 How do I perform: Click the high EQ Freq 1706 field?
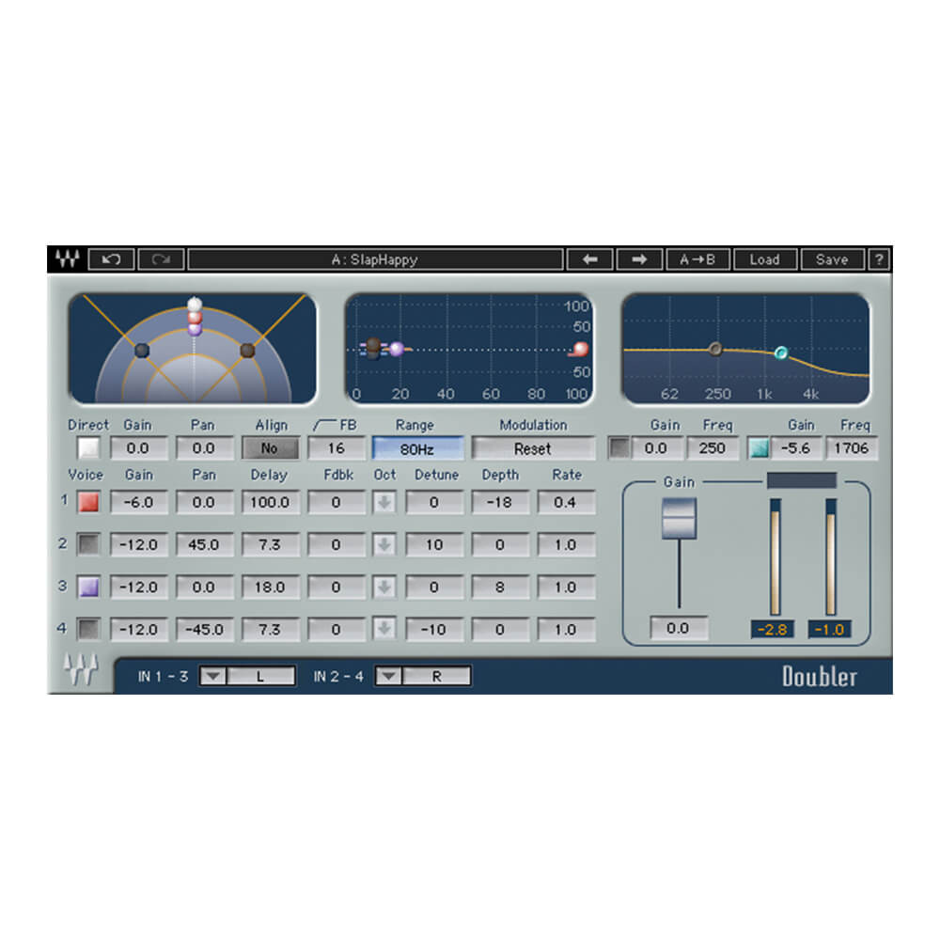point(852,448)
